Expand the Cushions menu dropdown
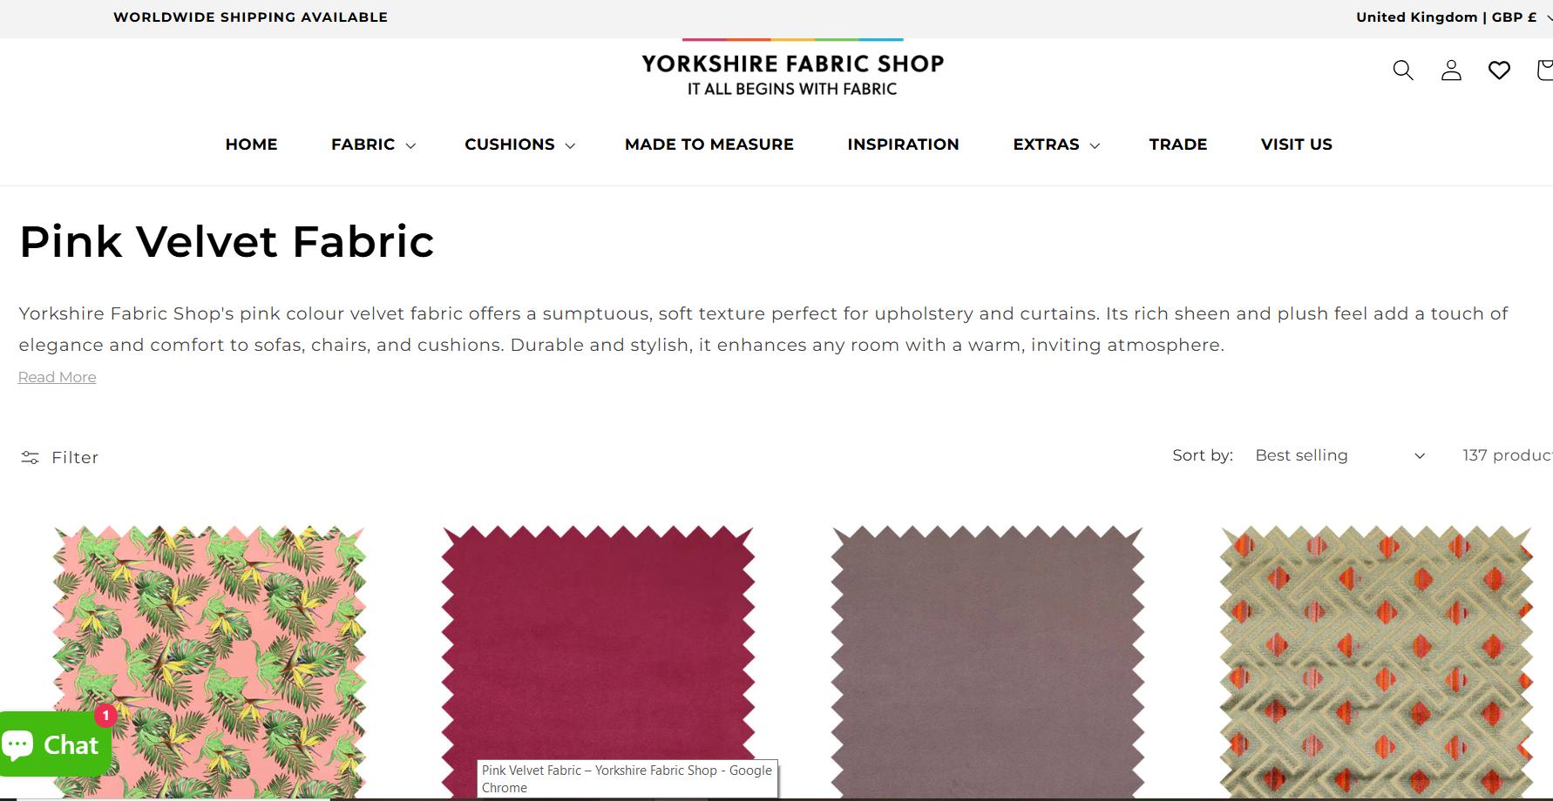The height and width of the screenshot is (801, 1553). (519, 145)
